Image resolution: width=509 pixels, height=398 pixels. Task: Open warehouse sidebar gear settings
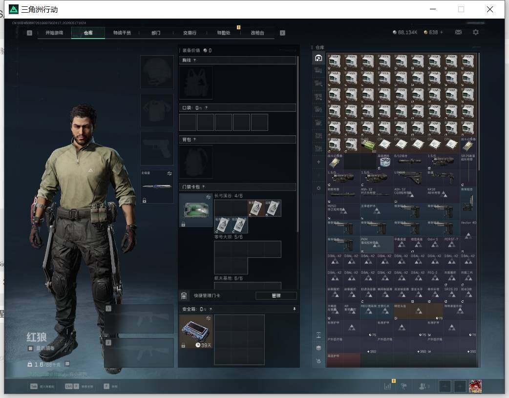tap(318, 188)
